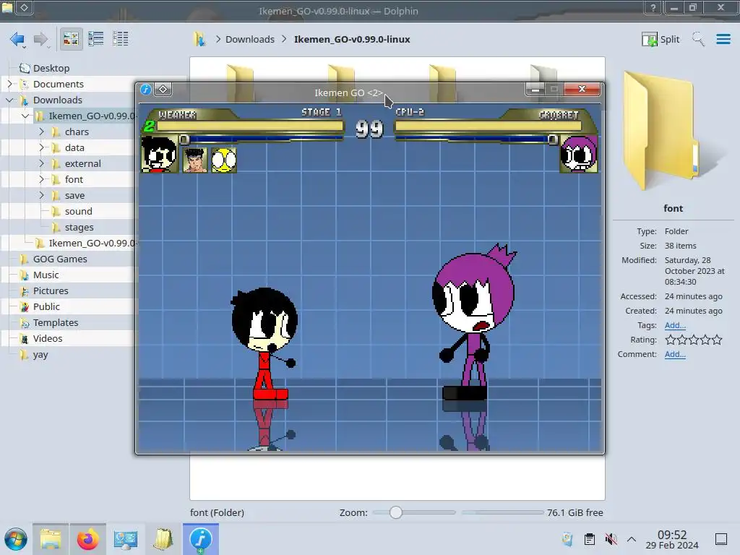This screenshot has width=740, height=555.
Task: Go forward with the Dolphin forward arrow
Action: pos(41,39)
